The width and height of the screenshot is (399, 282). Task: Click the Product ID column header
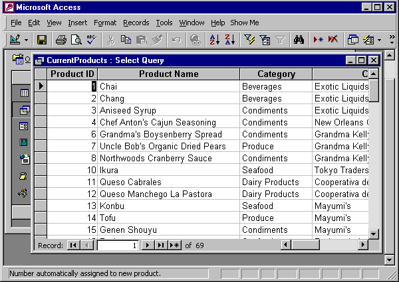(72, 74)
